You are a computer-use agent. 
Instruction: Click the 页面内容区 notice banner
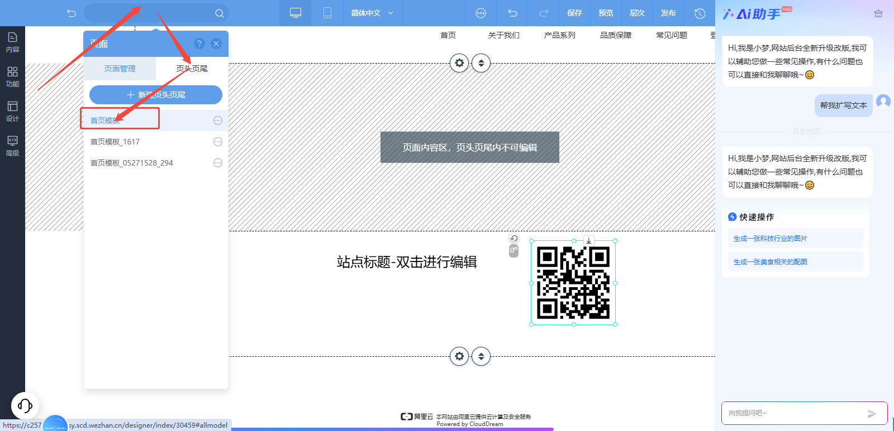point(470,147)
